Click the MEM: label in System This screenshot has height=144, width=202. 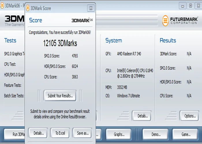[x=109, y=88]
